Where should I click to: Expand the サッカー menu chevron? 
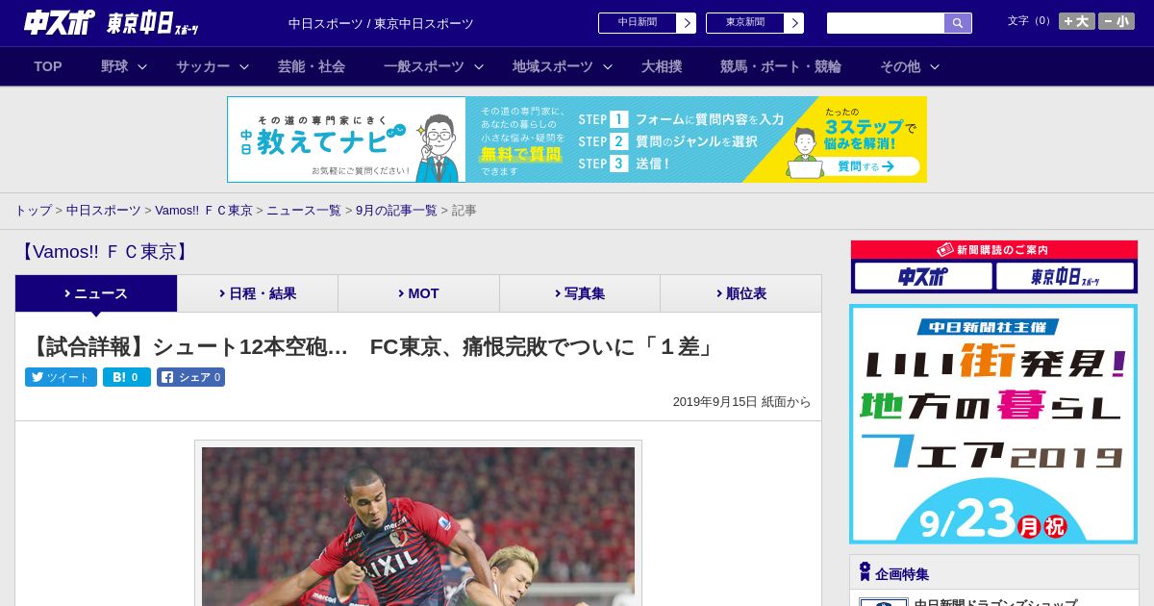pyautogui.click(x=244, y=67)
